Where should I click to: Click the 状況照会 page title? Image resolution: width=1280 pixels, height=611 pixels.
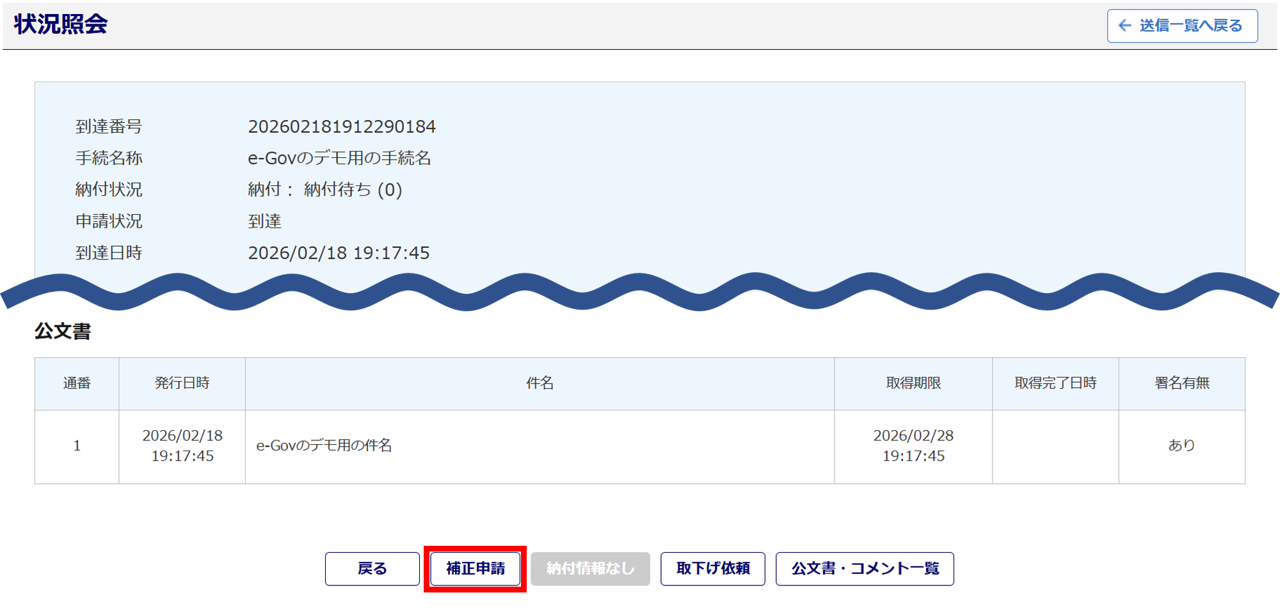(x=61, y=24)
